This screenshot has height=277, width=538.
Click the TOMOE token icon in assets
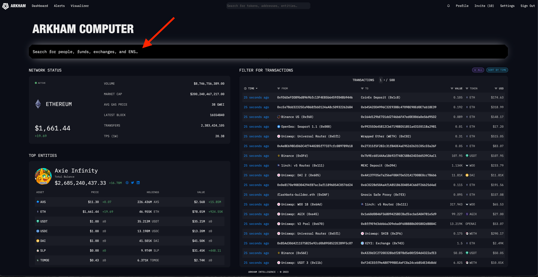pos(38,260)
